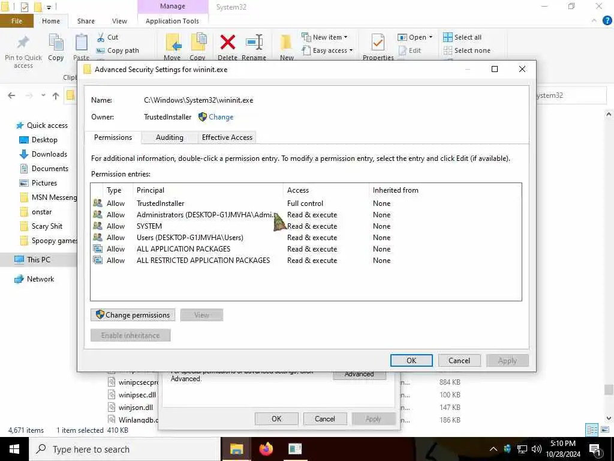The height and width of the screenshot is (461, 614).
Task: Click Copy path in ribbon
Action: pos(118,50)
